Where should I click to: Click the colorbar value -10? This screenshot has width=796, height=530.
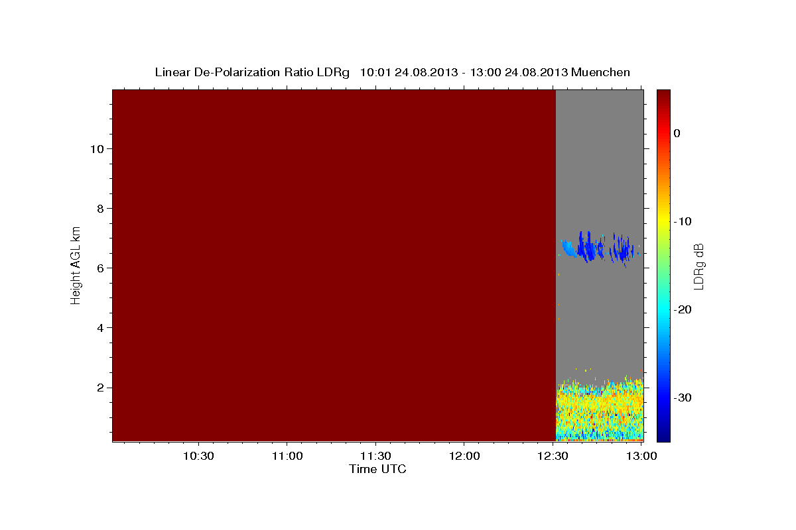(683, 221)
